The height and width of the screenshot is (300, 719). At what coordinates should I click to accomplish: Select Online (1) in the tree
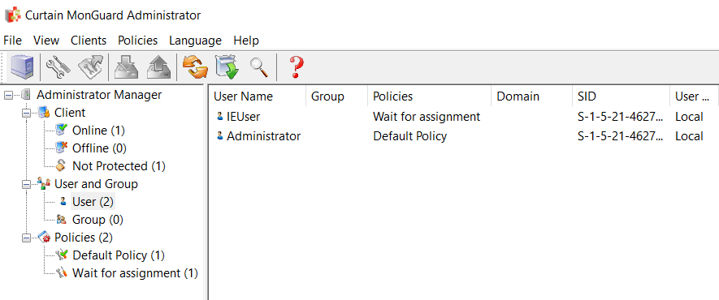pos(98,131)
